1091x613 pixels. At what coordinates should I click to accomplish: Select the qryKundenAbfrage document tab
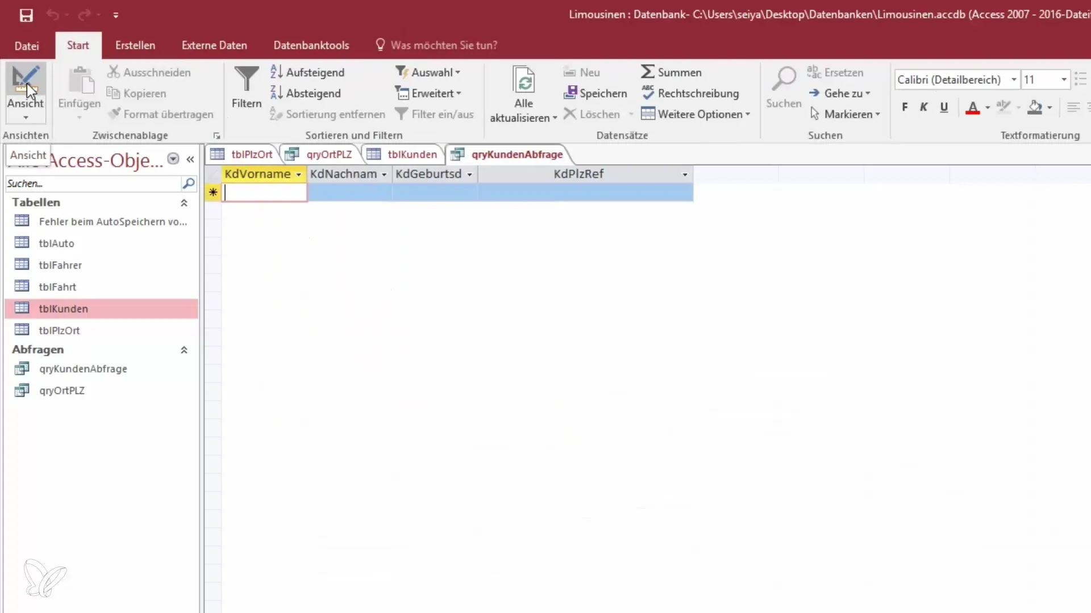[508, 154]
